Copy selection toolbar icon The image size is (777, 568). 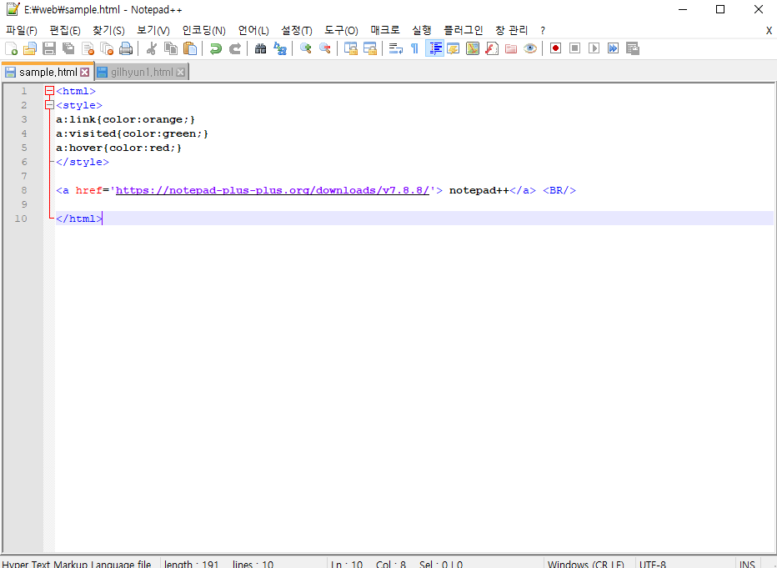pyautogui.click(x=171, y=48)
